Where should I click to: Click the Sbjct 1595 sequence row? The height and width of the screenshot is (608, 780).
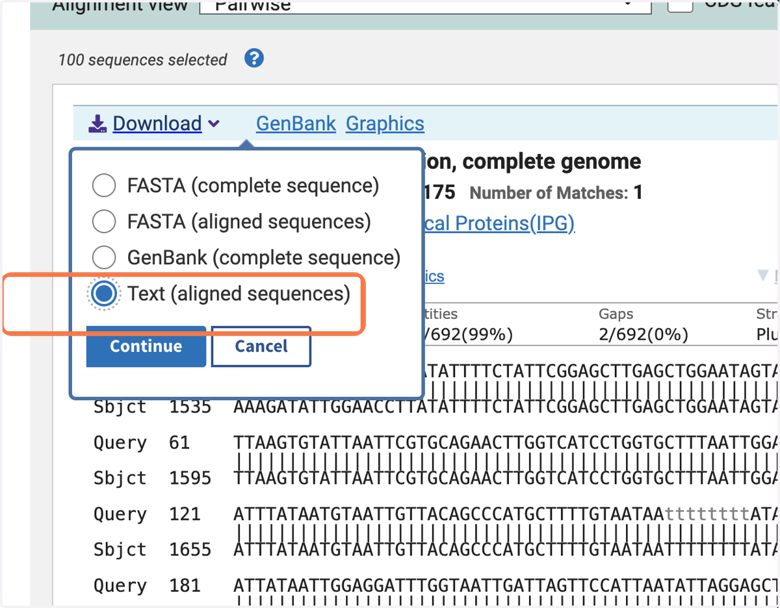point(435,479)
